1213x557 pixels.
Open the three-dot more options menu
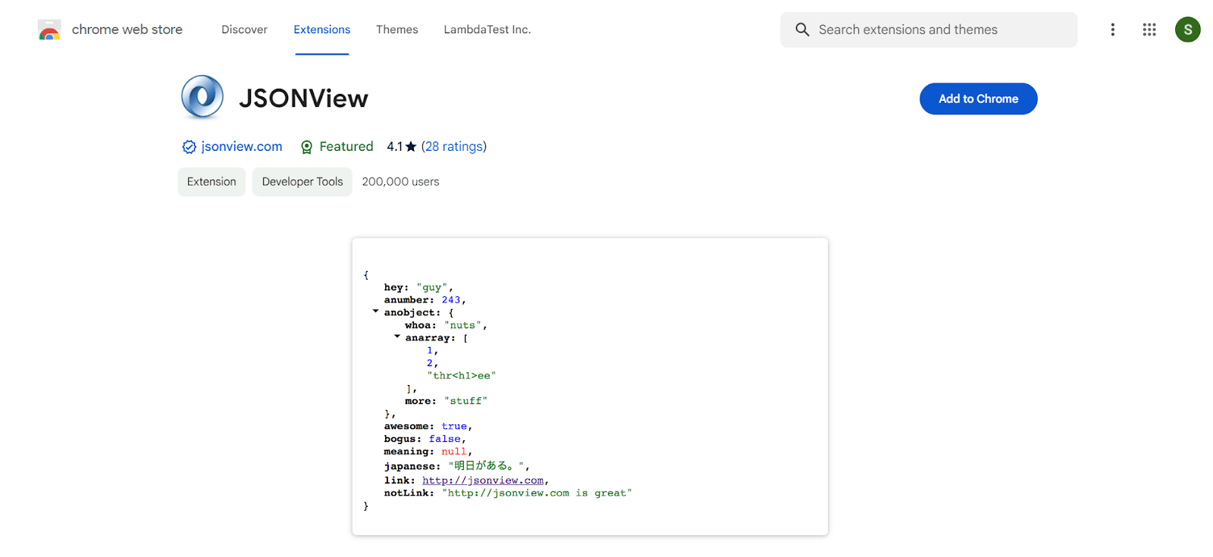(x=1112, y=30)
